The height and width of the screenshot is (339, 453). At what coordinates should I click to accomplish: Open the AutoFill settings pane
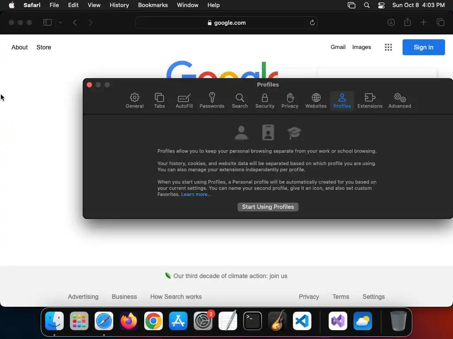coord(184,101)
